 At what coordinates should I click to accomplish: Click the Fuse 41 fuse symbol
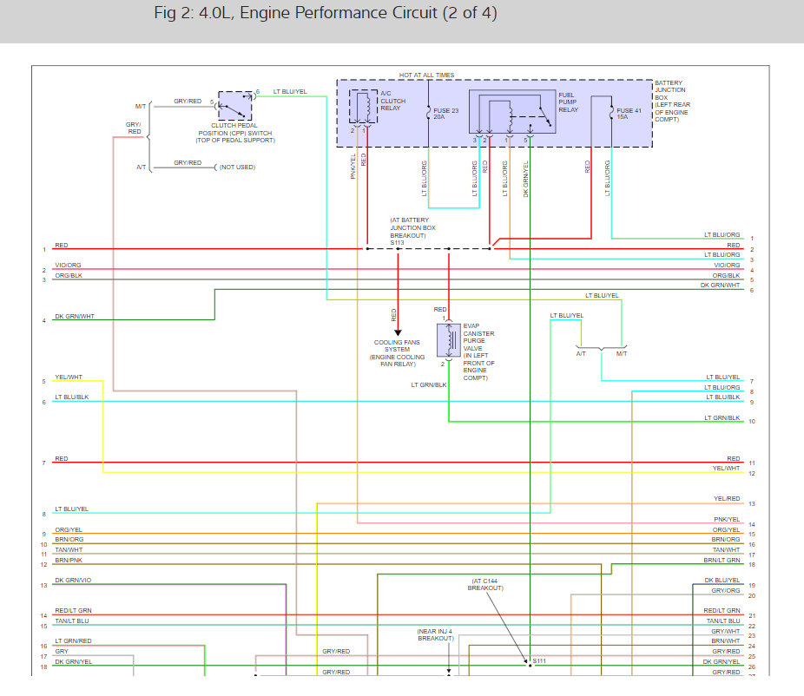[x=611, y=113]
